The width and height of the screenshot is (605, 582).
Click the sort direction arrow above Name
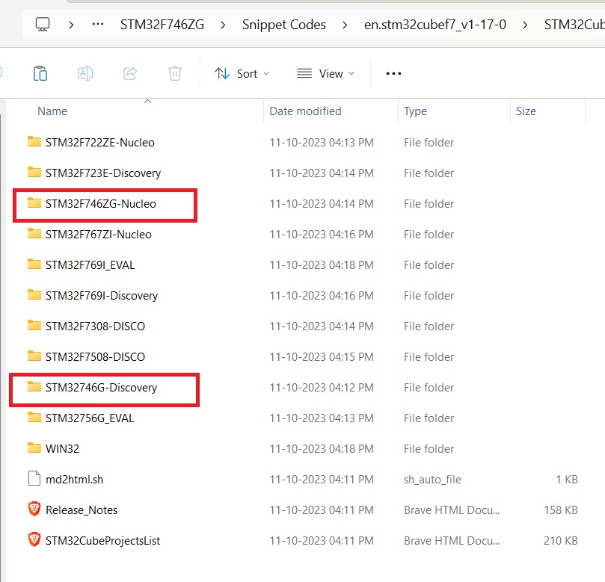click(x=147, y=100)
